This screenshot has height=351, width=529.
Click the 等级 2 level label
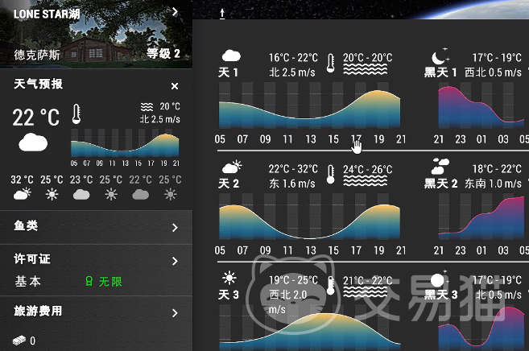(x=163, y=53)
